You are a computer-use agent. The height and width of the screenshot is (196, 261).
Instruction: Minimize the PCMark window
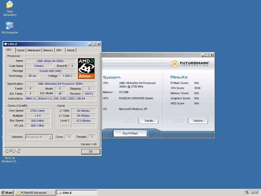[203, 55]
